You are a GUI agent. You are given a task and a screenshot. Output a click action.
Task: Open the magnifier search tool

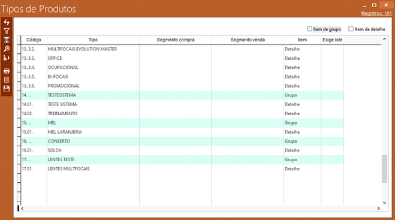[7, 49]
